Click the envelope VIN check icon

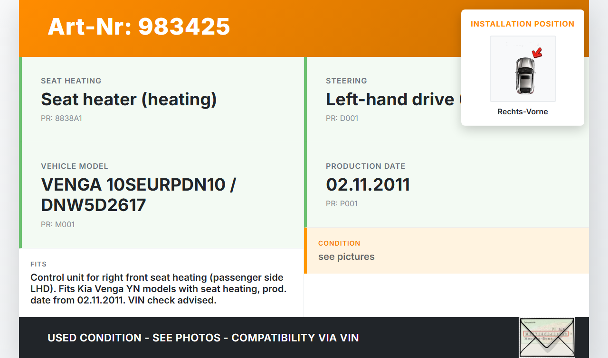coord(546,337)
